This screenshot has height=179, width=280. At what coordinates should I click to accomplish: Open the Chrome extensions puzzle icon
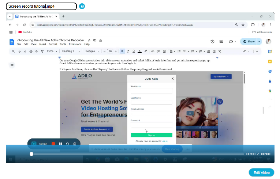tap(253, 25)
